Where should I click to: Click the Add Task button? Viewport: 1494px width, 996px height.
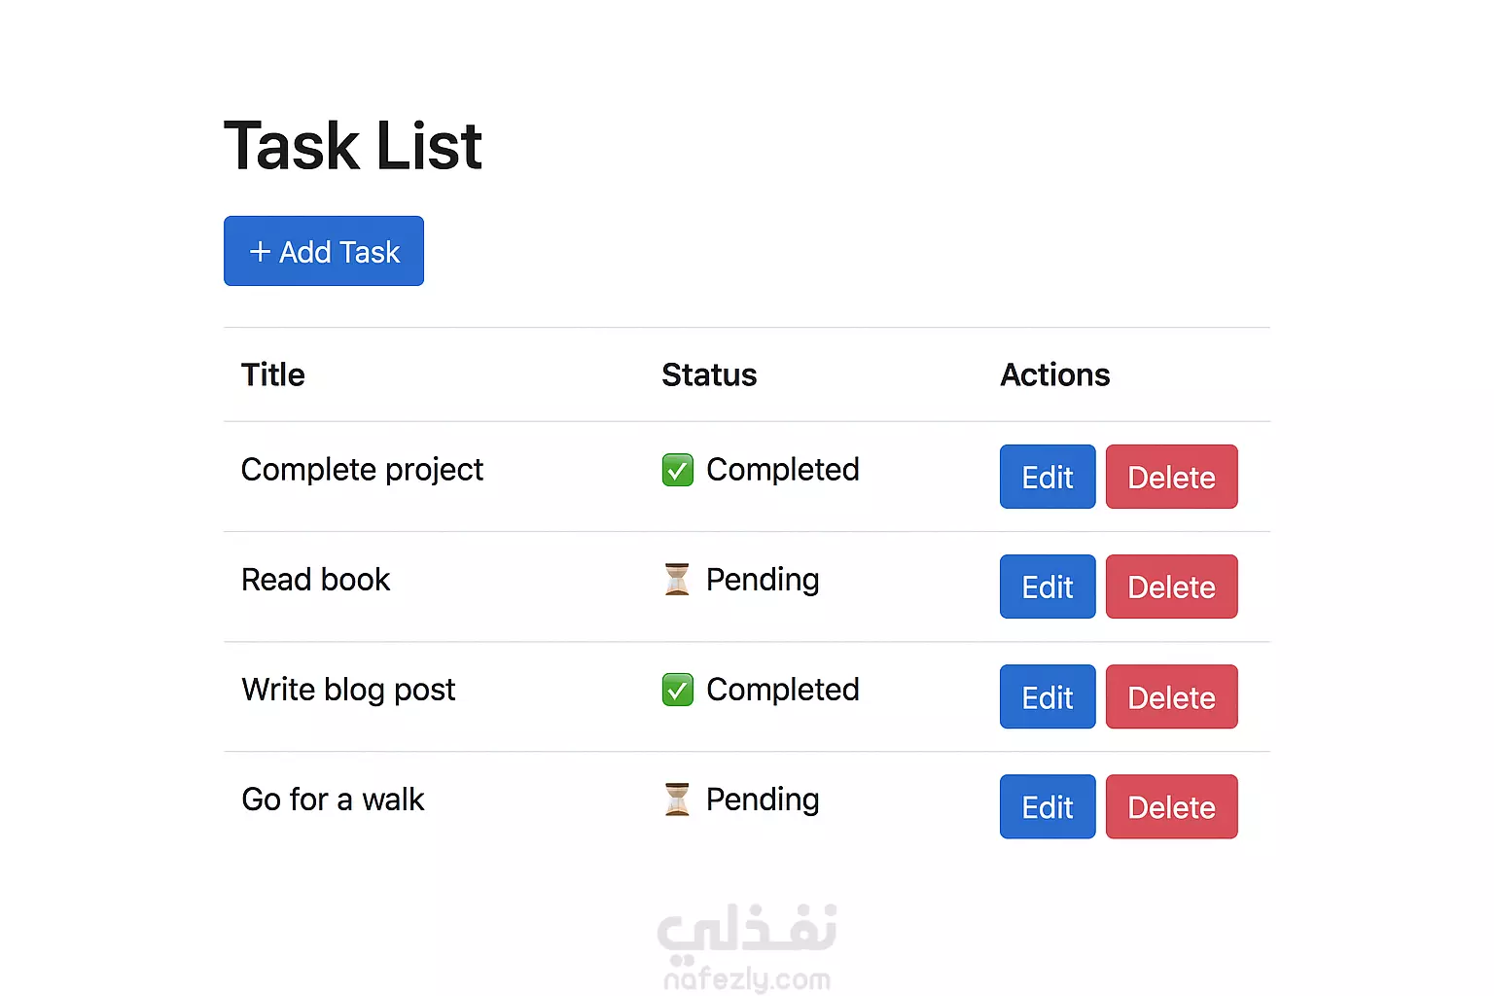324,251
